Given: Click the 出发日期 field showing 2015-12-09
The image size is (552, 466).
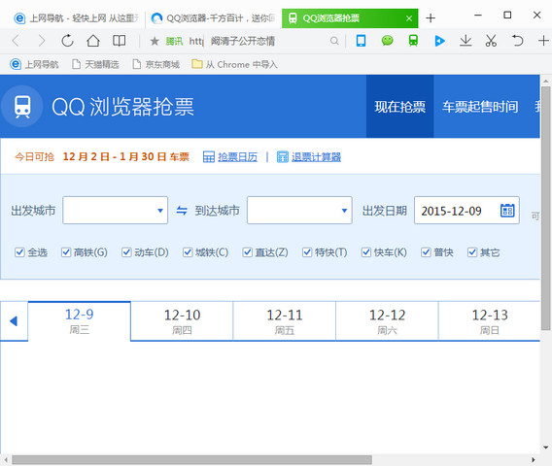Looking at the screenshot, I should [466, 211].
